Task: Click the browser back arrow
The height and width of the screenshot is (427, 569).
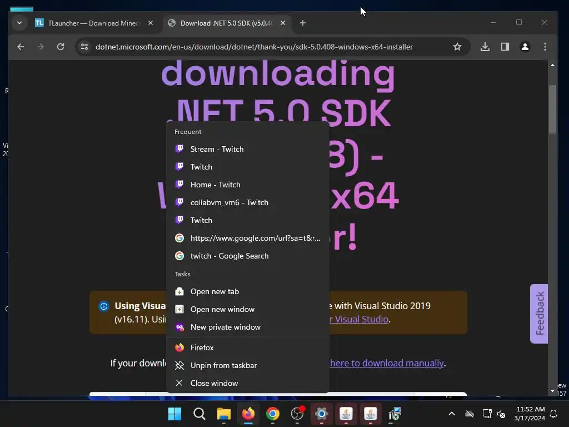Action: tap(21, 47)
